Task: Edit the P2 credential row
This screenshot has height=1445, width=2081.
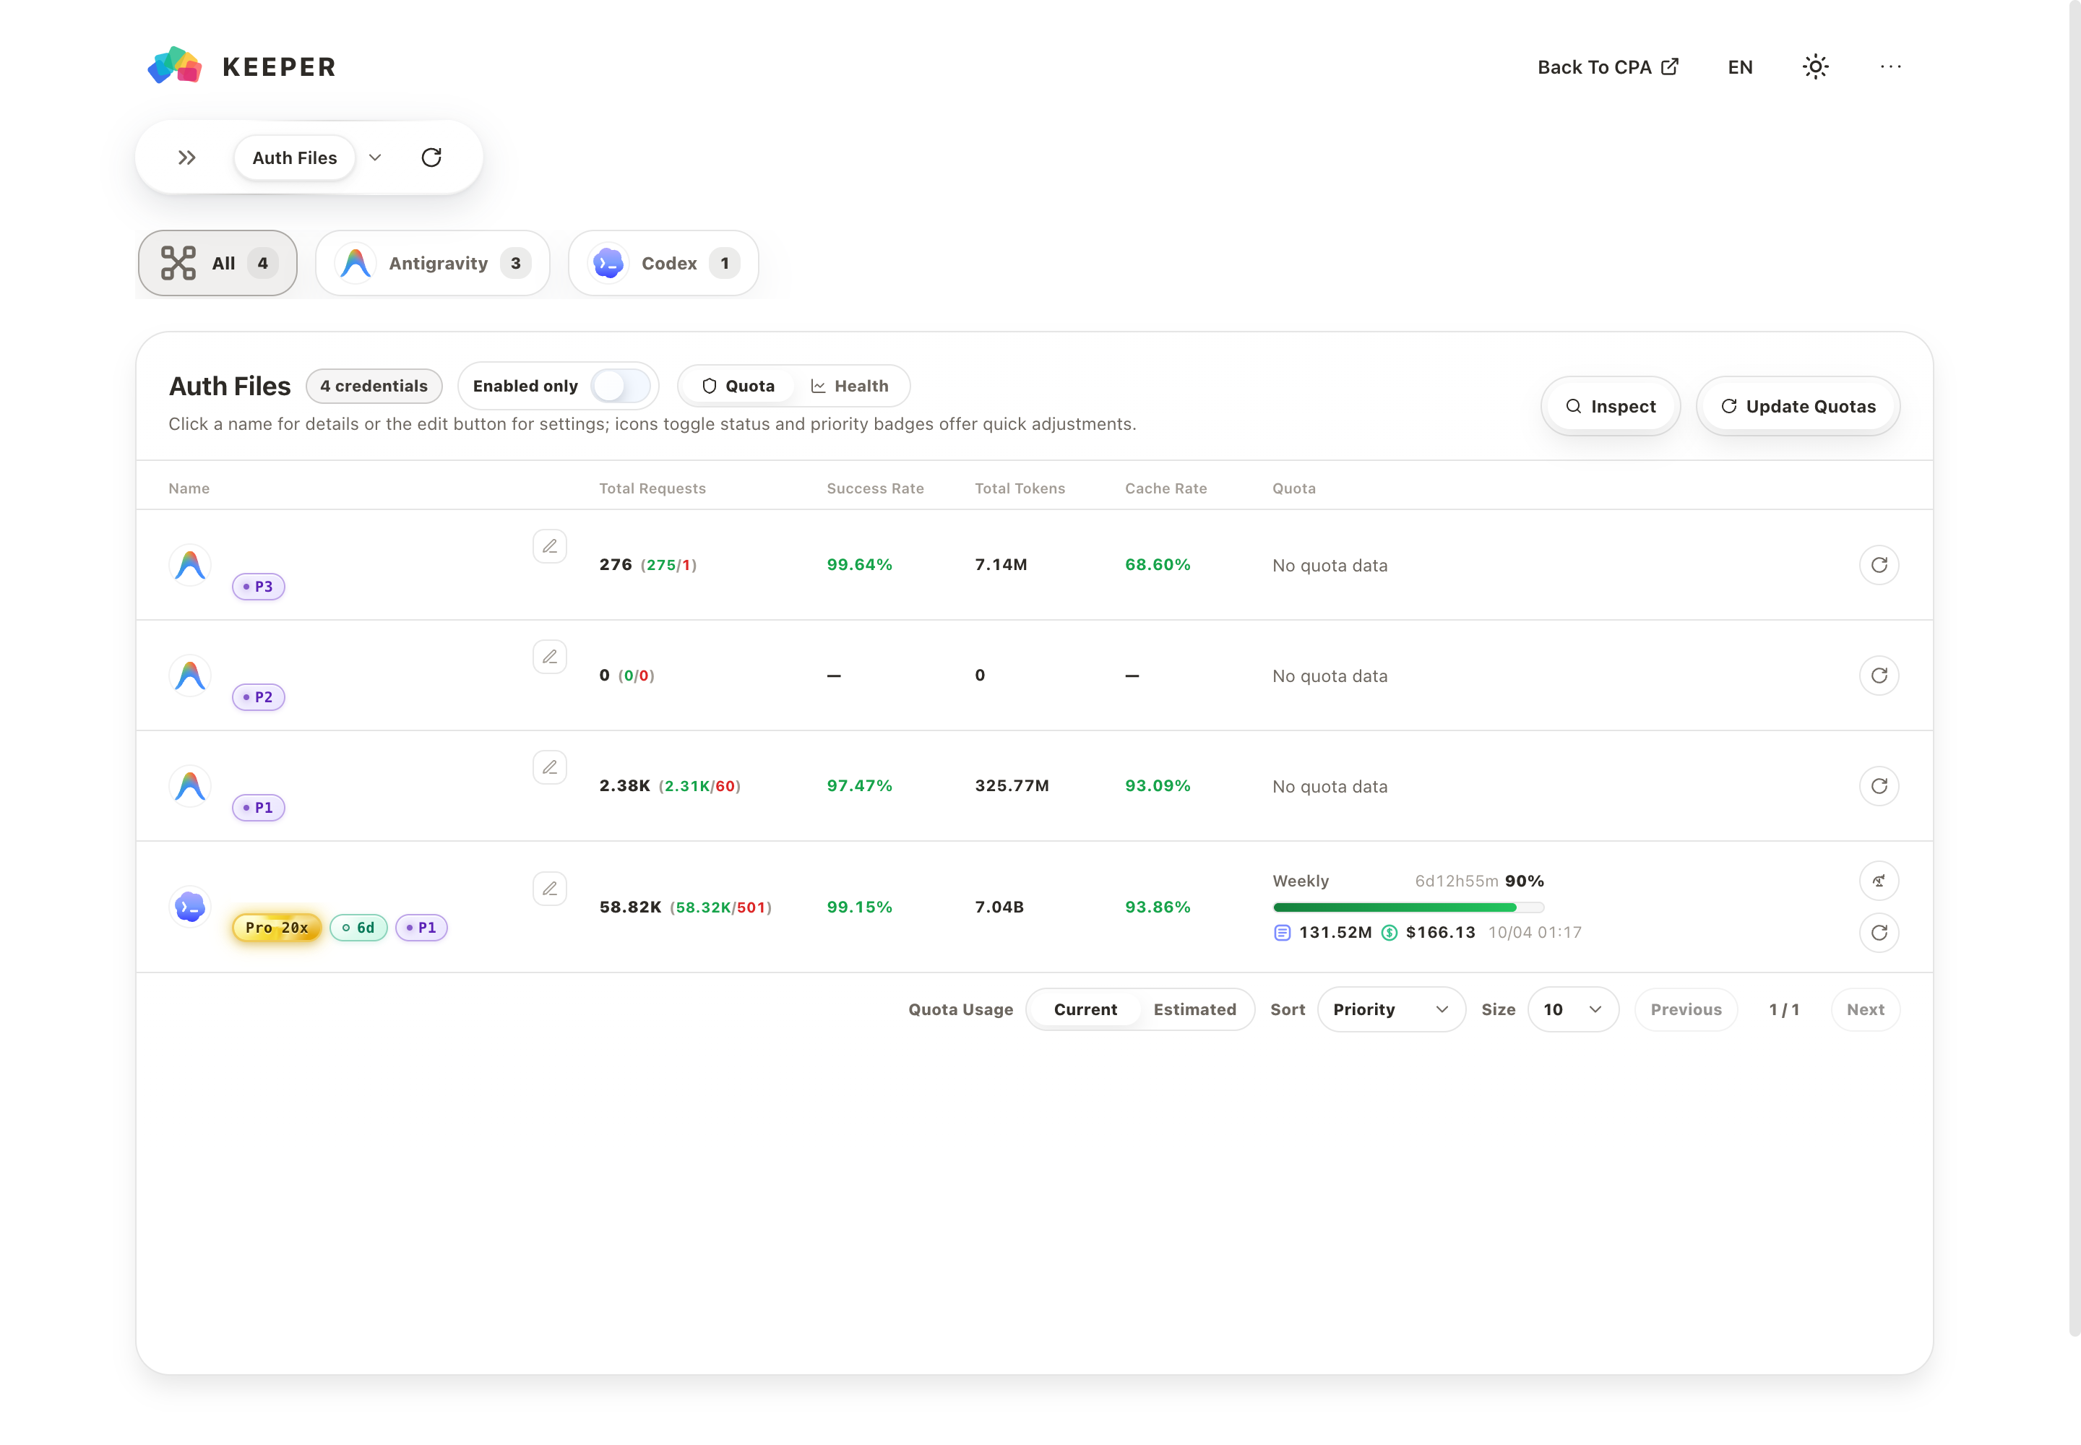Action: pos(550,657)
